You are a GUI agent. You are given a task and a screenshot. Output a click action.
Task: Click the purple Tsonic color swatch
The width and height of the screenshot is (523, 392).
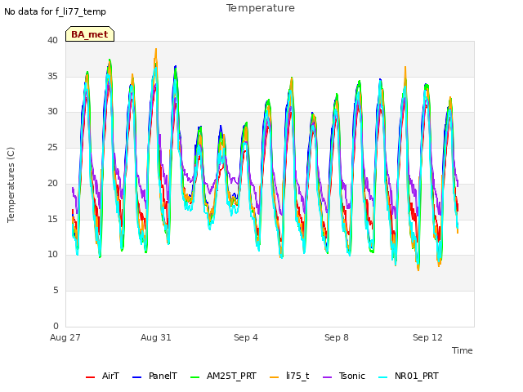[327, 377]
